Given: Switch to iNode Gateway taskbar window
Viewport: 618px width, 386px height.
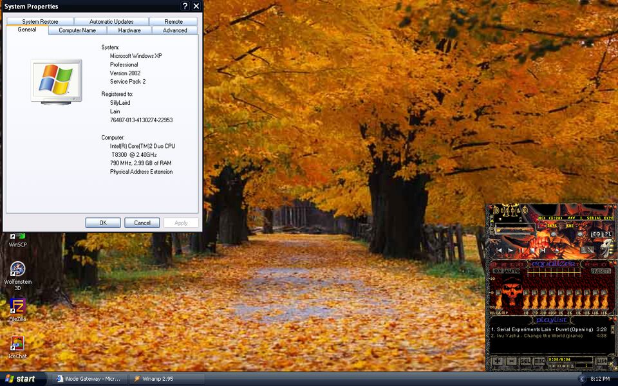Looking at the screenshot, I should tap(90, 379).
